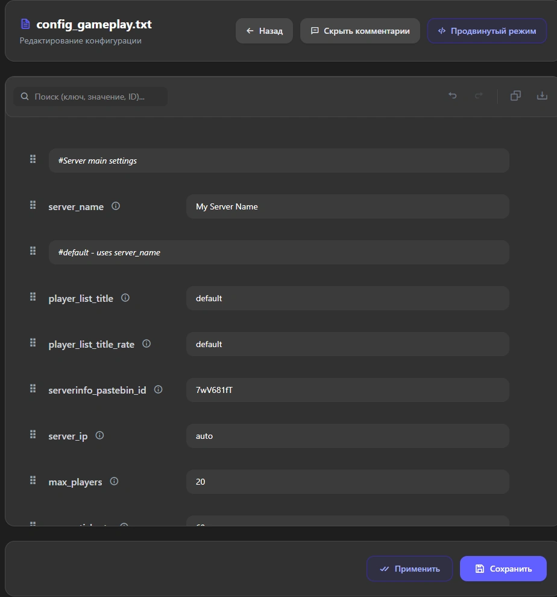The height and width of the screenshot is (597, 557).
Task: Edit the server_name value field
Action: click(347, 206)
